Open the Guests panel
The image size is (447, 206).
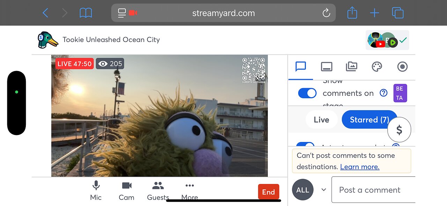click(x=158, y=191)
